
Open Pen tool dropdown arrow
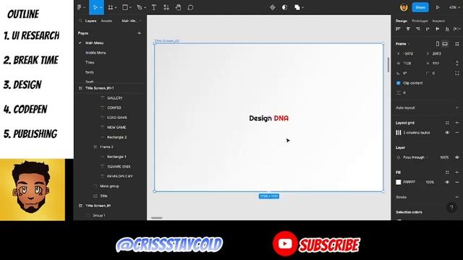point(145,8)
